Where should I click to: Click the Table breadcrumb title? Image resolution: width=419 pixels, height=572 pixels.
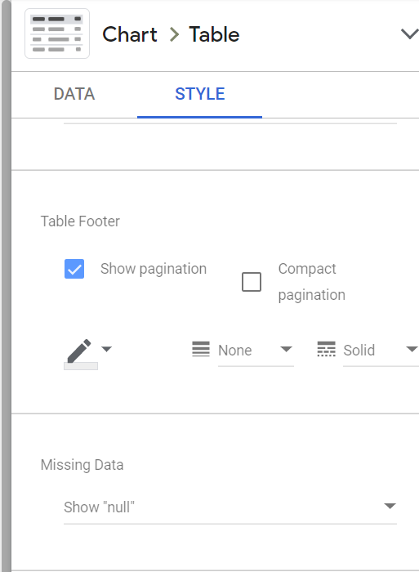[214, 34]
